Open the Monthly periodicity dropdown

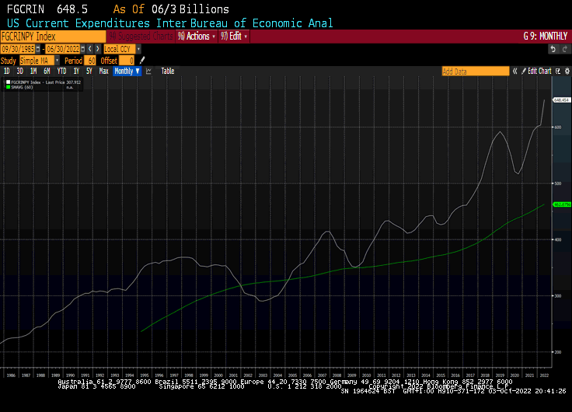(x=127, y=71)
